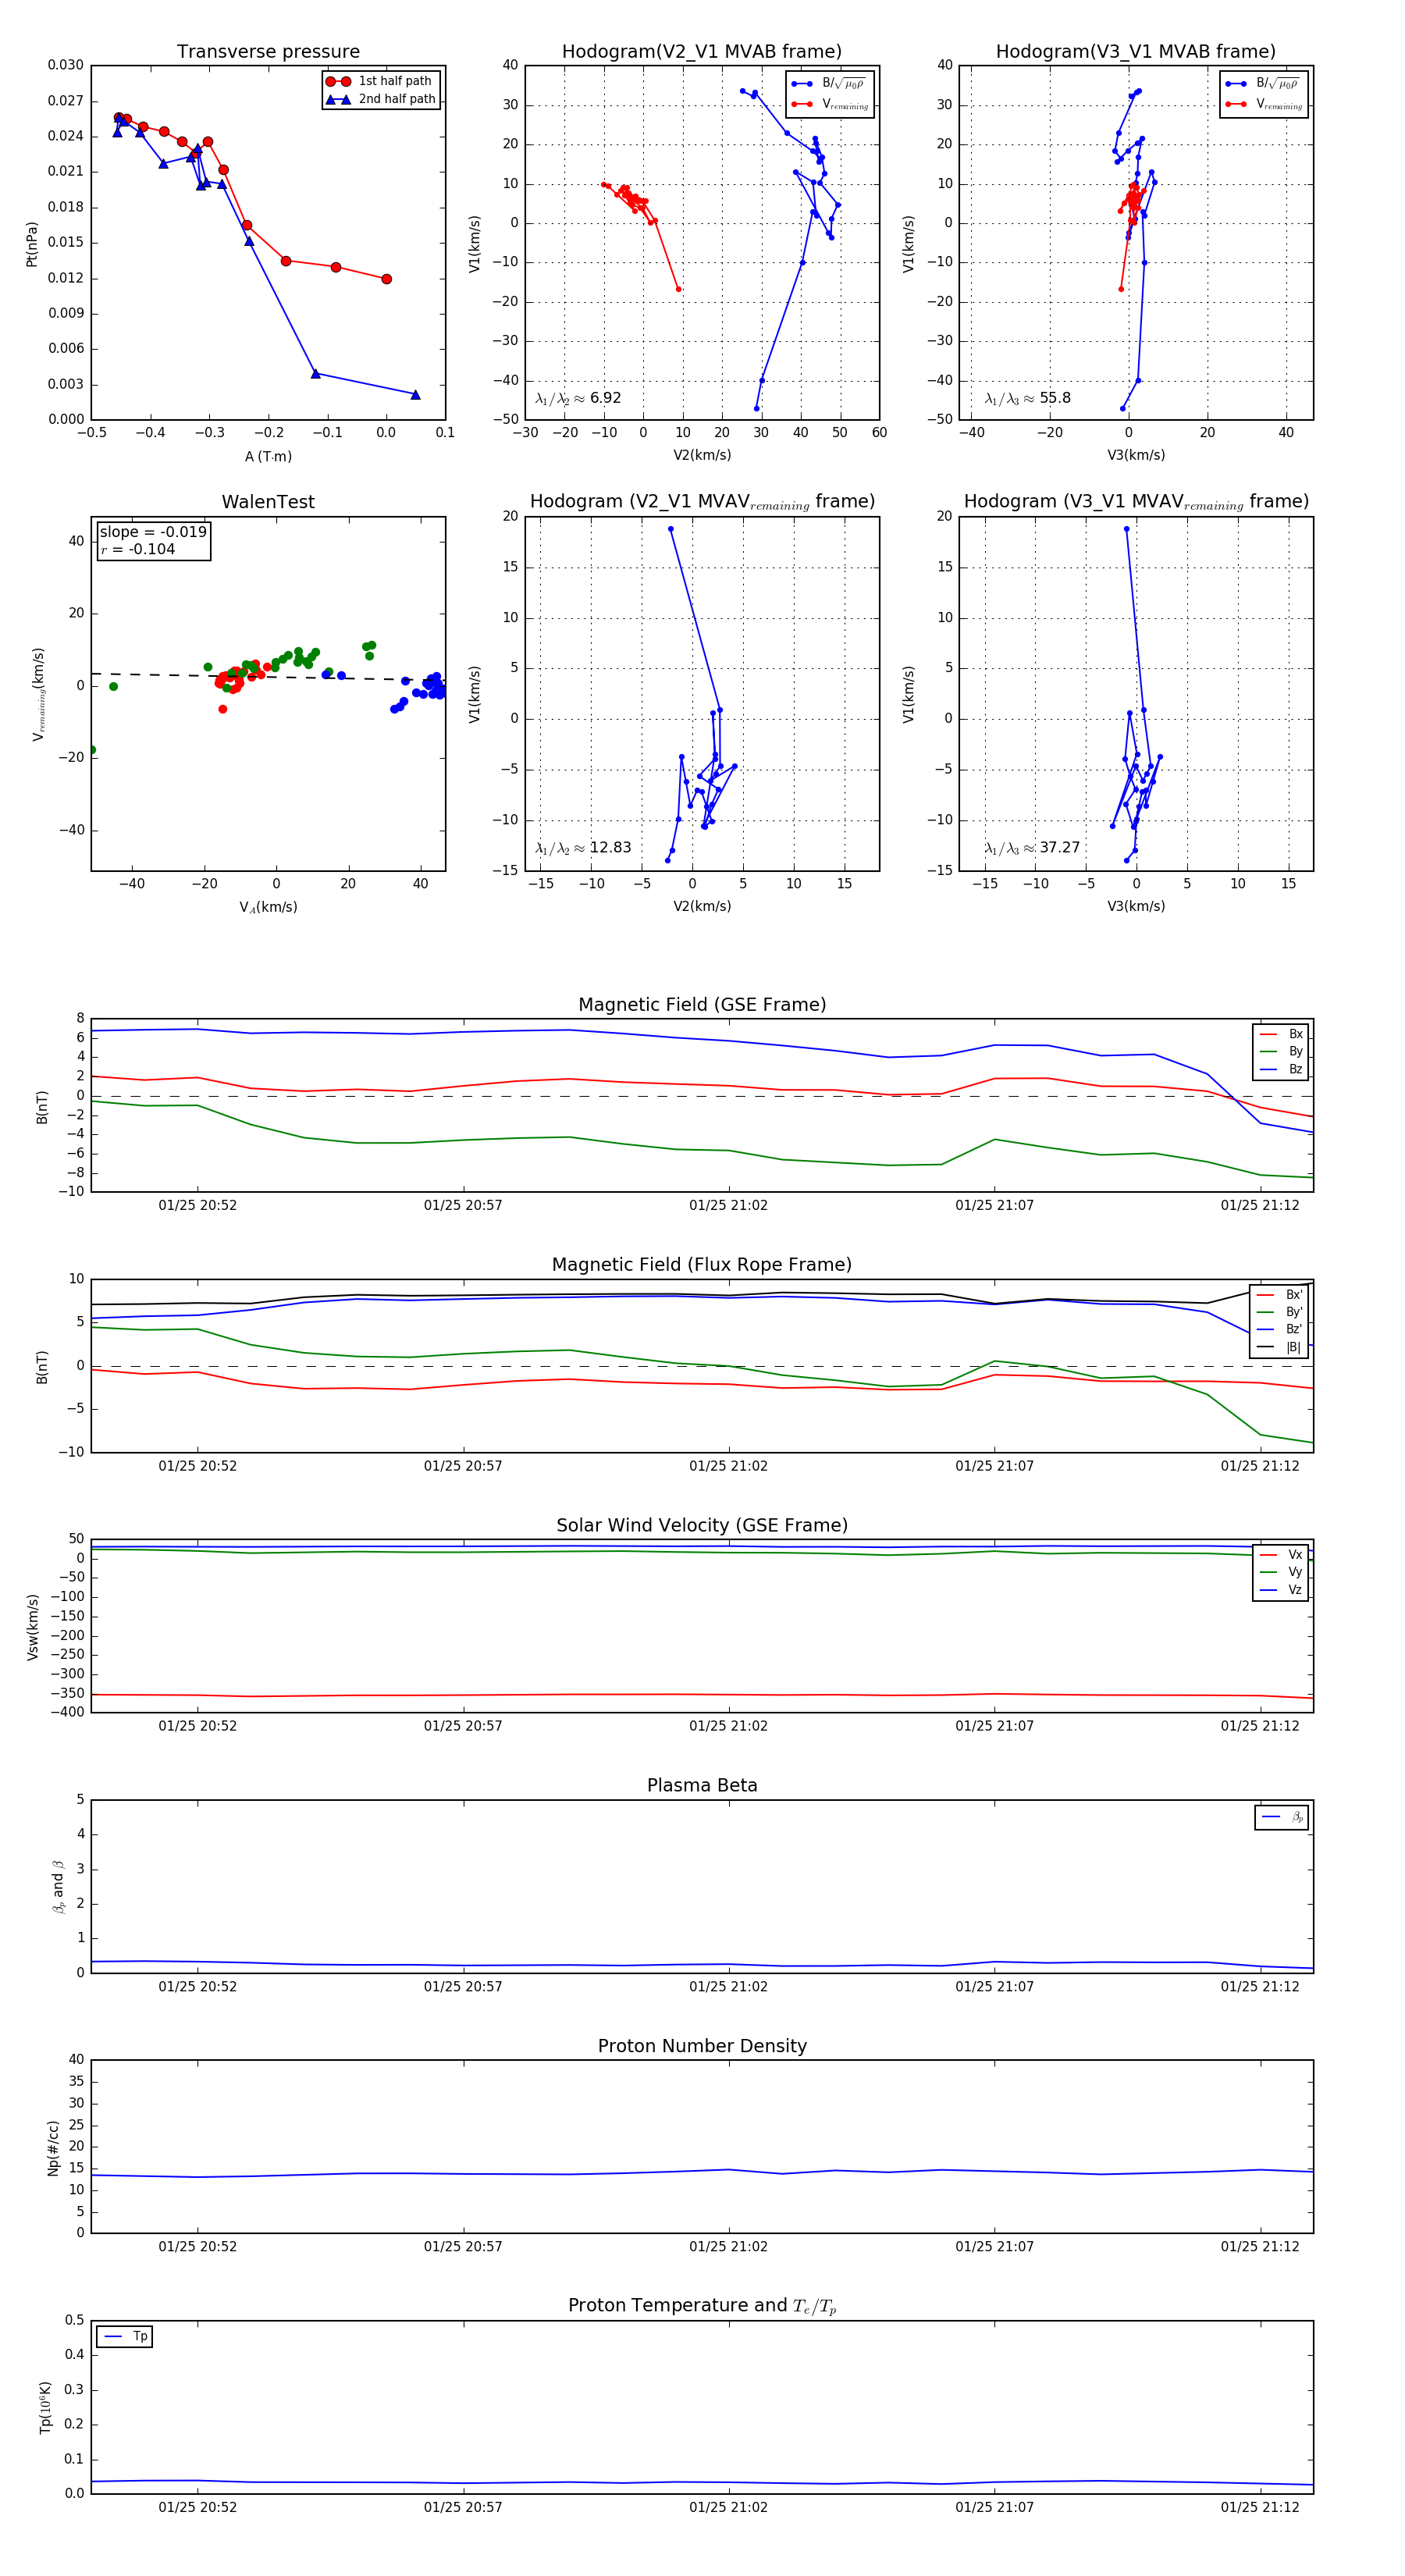Select the By' legend entry in Flux Rope plot
Viewport: 1405px width, 2576px height.
(1279, 1312)
